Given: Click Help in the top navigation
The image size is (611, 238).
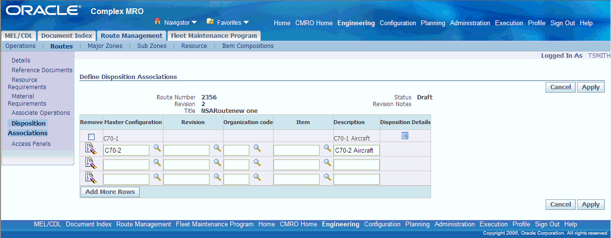Looking at the screenshot, I should 586,23.
